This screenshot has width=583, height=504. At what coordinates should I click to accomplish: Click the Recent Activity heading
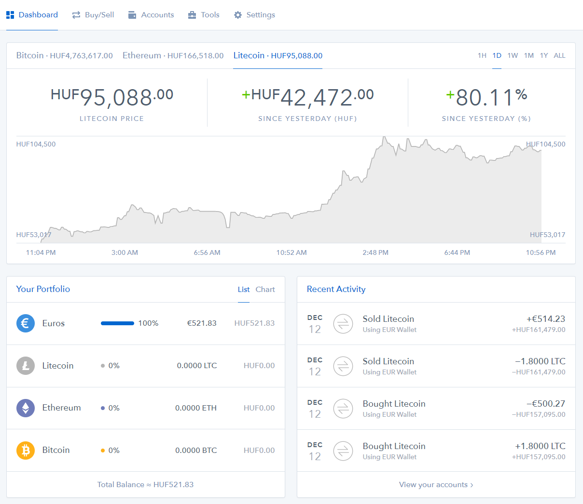tap(336, 289)
